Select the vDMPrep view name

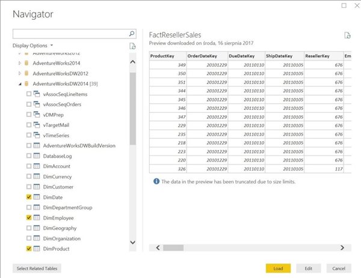[53, 115]
